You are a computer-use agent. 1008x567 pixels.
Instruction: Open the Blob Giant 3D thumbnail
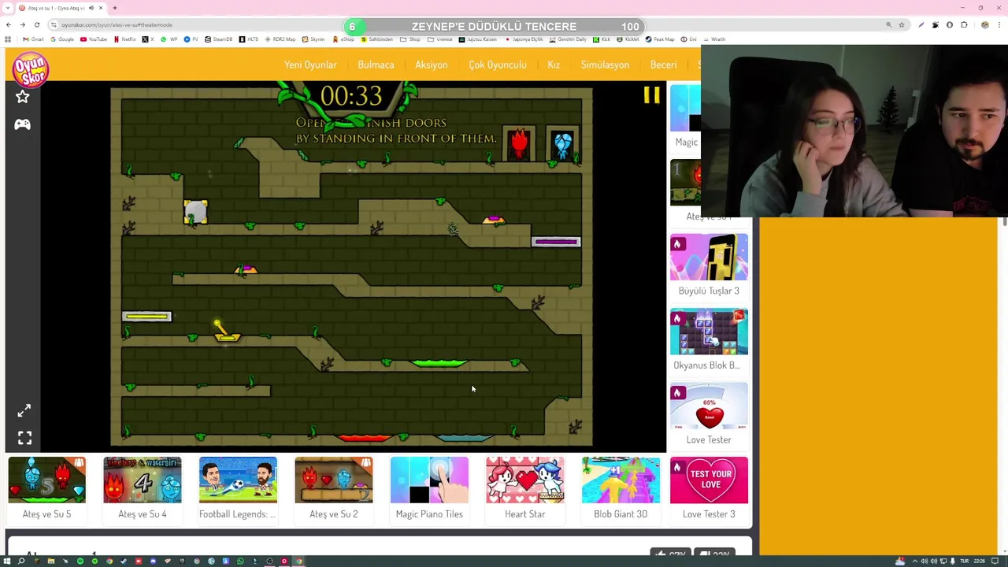(621, 480)
